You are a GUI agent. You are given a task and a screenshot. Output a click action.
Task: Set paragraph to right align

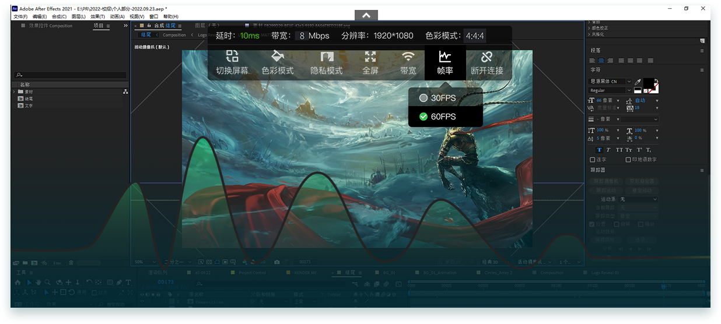pyautogui.click(x=610, y=60)
